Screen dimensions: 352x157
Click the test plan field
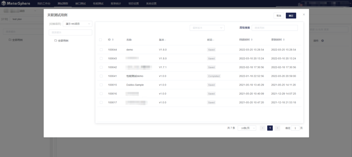click(27, 19)
